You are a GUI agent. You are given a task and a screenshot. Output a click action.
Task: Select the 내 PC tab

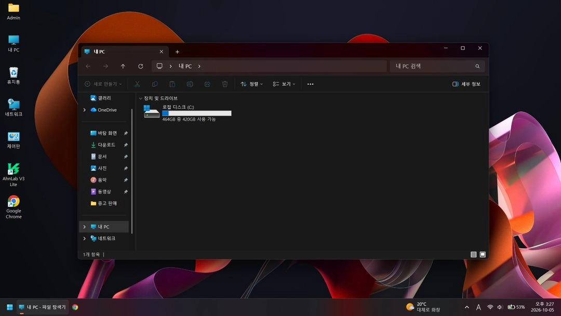click(124, 51)
